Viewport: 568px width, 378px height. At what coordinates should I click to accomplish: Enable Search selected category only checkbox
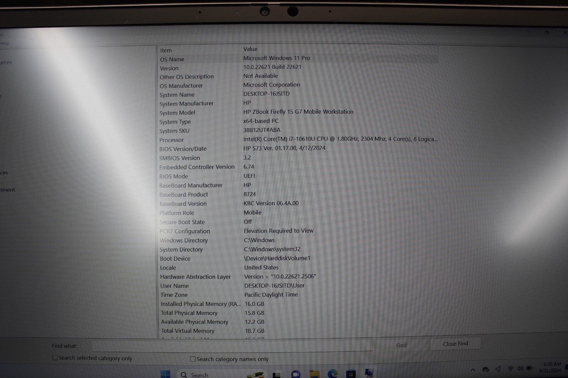coord(55,358)
